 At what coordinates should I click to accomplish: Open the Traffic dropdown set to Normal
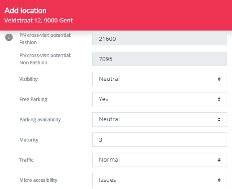point(159,160)
